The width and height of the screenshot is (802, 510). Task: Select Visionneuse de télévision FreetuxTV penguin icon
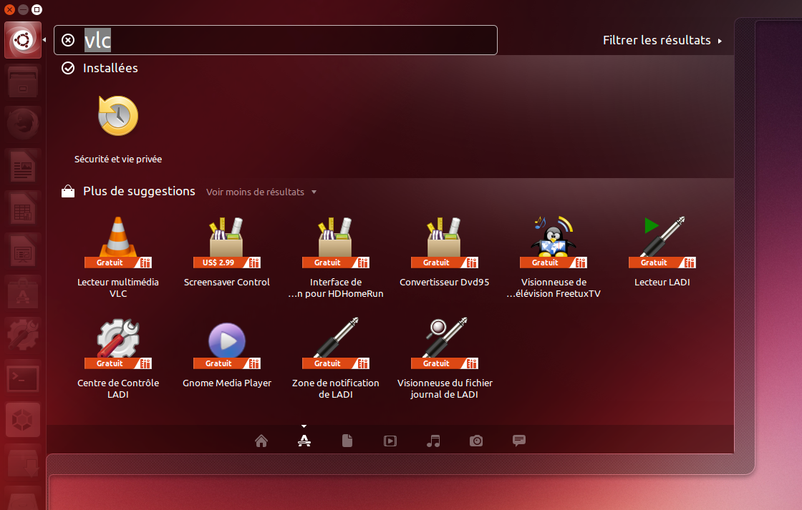(554, 241)
